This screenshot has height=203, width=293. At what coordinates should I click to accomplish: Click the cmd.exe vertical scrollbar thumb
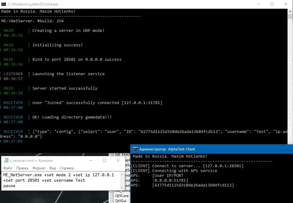click(290, 16)
